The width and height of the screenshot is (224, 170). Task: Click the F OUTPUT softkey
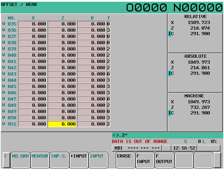(x=165, y=160)
